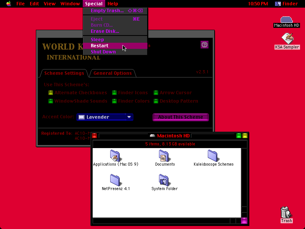Screen dimensions: 305x229
Task: Click the Macintosh HD window title text
Action: click(173, 136)
